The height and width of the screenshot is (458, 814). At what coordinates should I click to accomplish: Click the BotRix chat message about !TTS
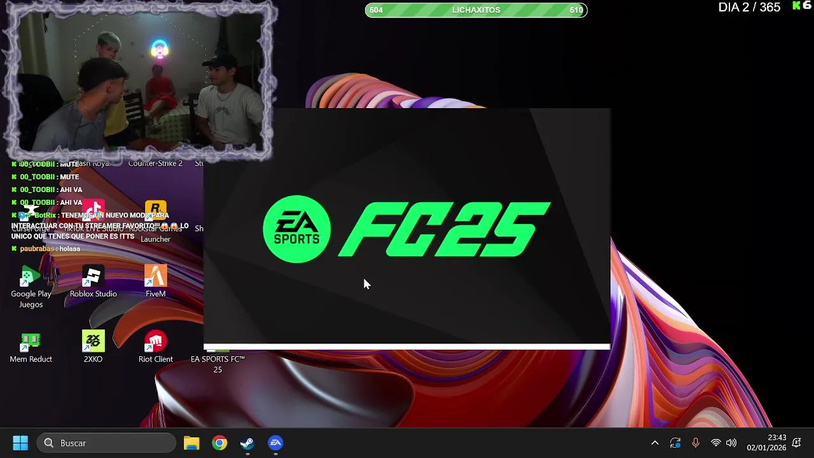coord(100,226)
